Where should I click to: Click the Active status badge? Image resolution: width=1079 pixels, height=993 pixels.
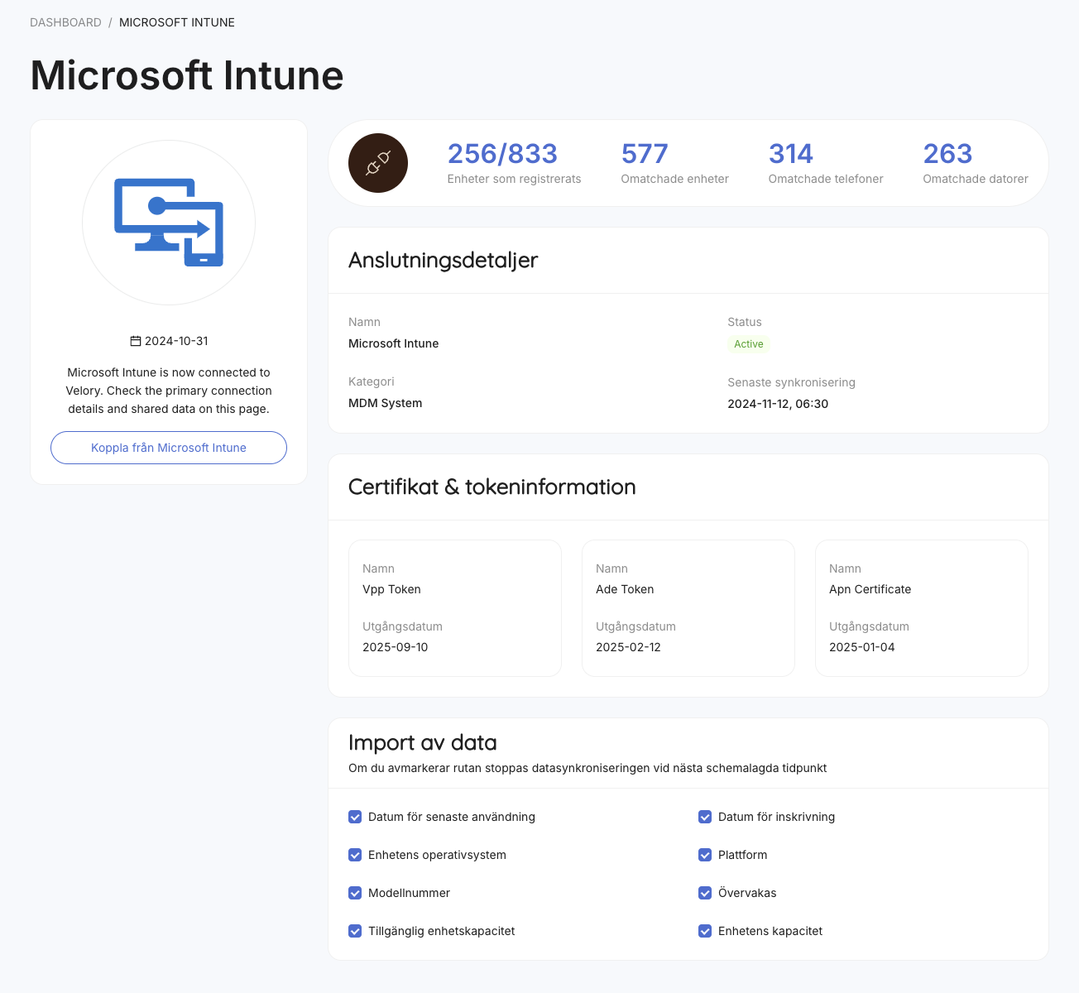749,344
